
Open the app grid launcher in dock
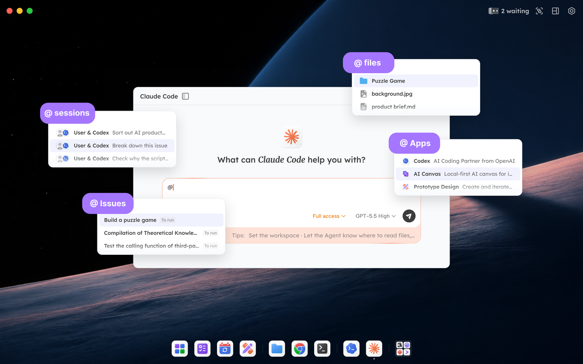click(180, 349)
